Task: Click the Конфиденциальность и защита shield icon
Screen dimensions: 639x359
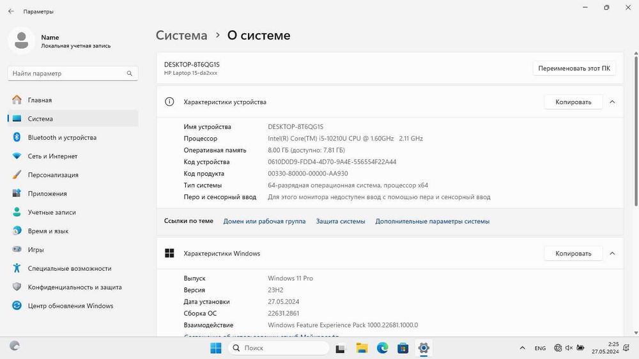Action: pos(17,287)
